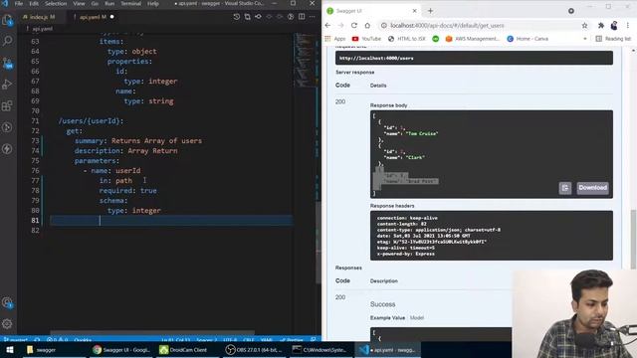Bookmark this page with the star icon
This screenshot has width=637, height=358.
click(584, 26)
